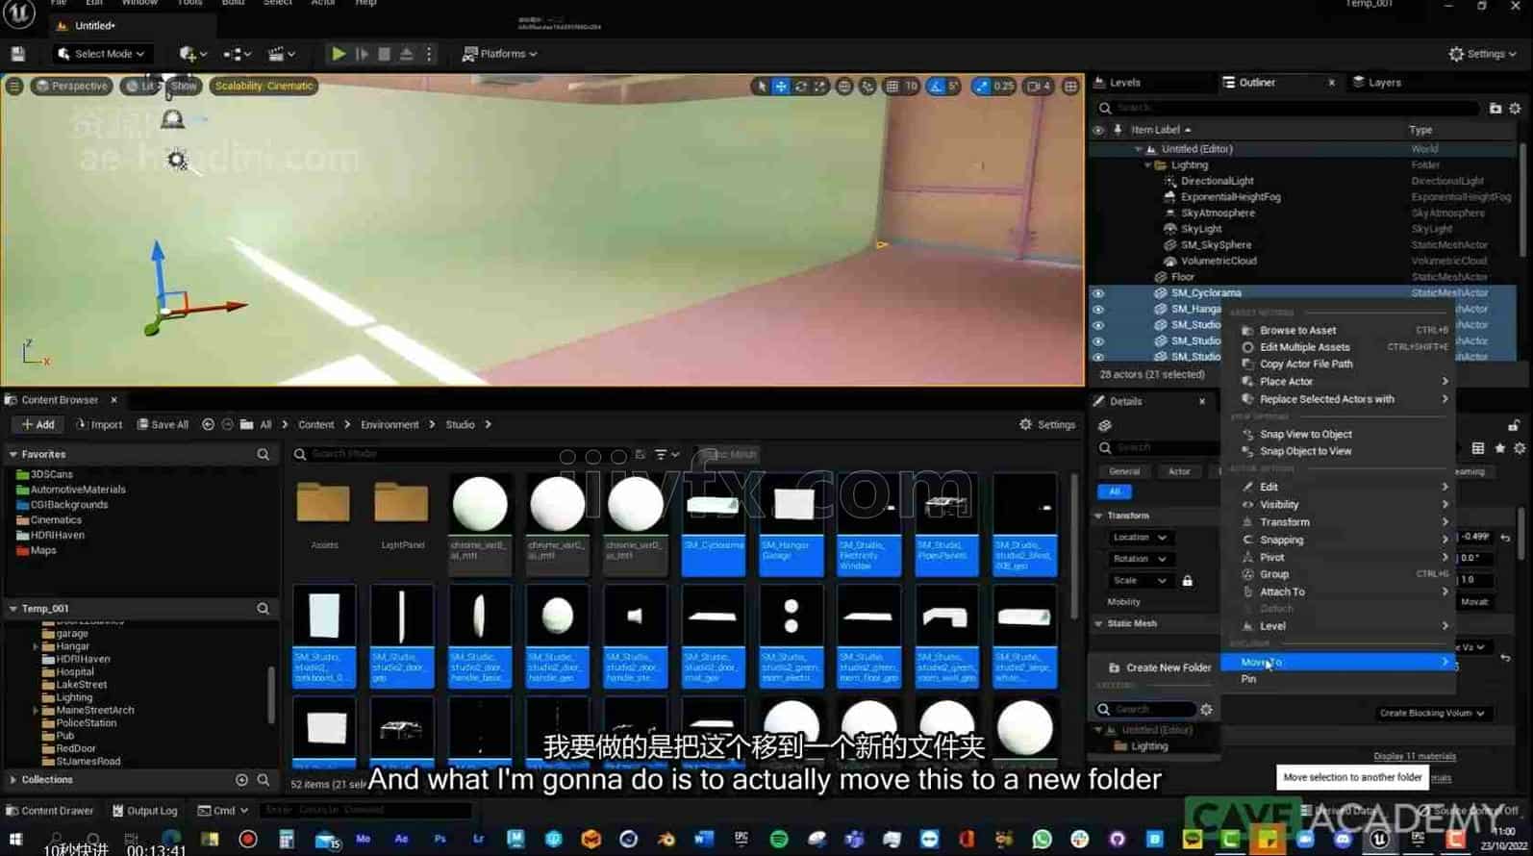Toggle visibility eye of SM_Hangar row
The image size is (1533, 856).
point(1098,310)
